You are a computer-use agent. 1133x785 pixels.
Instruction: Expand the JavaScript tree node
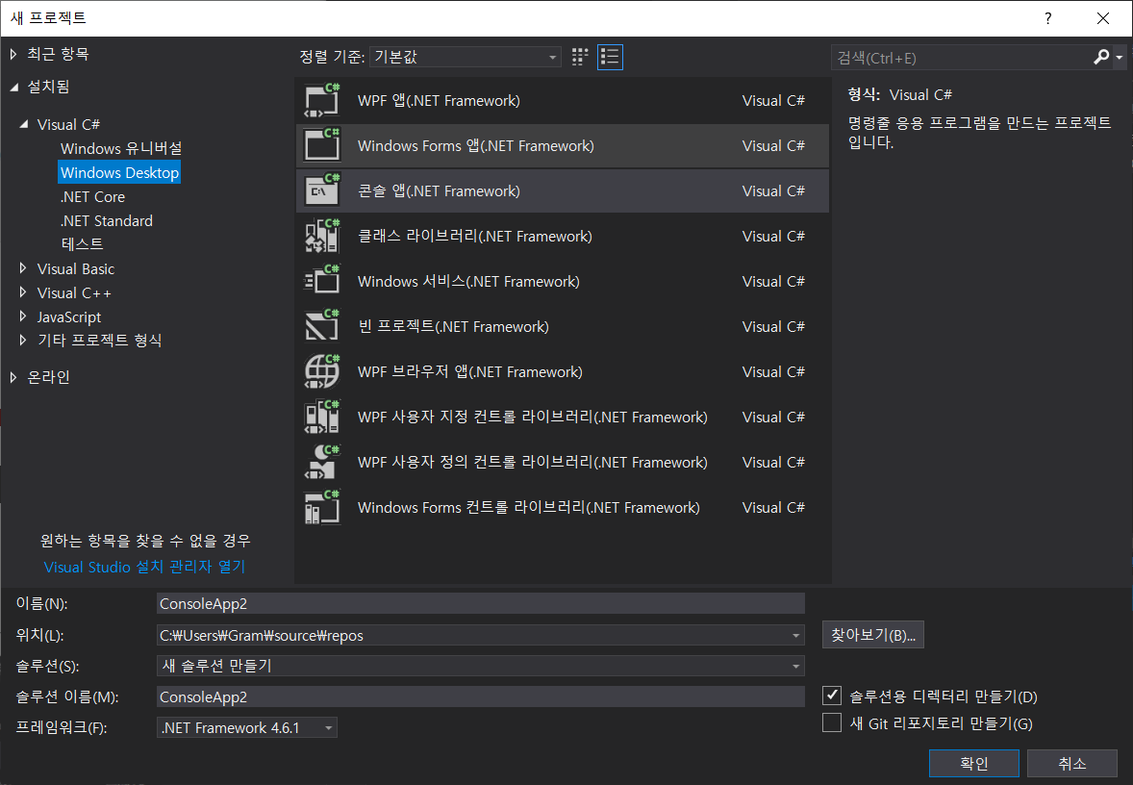pyautogui.click(x=23, y=316)
